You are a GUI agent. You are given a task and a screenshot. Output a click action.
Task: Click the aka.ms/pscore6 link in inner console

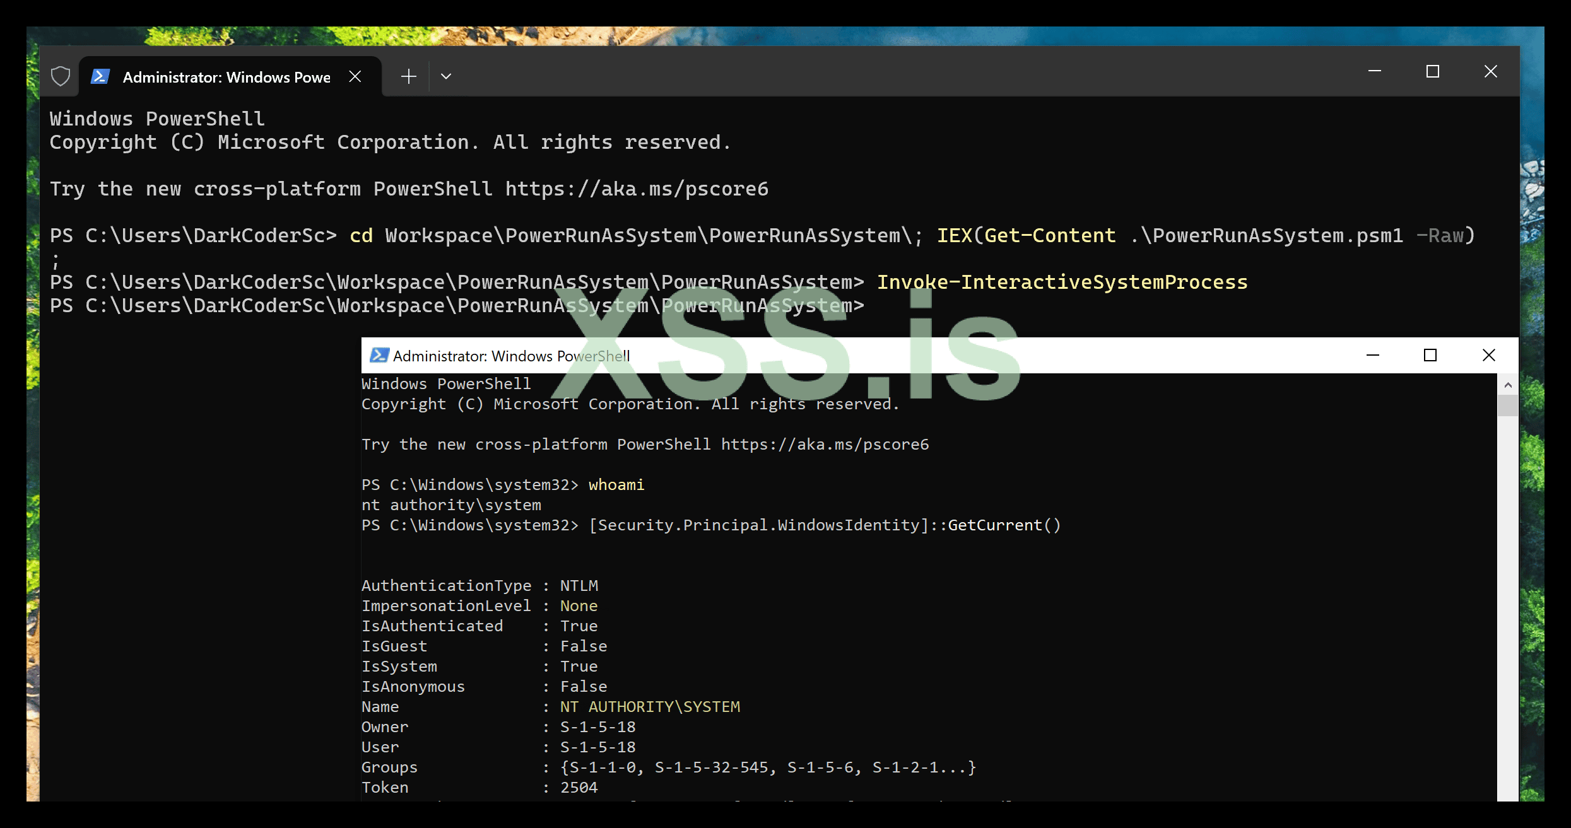[x=825, y=445]
